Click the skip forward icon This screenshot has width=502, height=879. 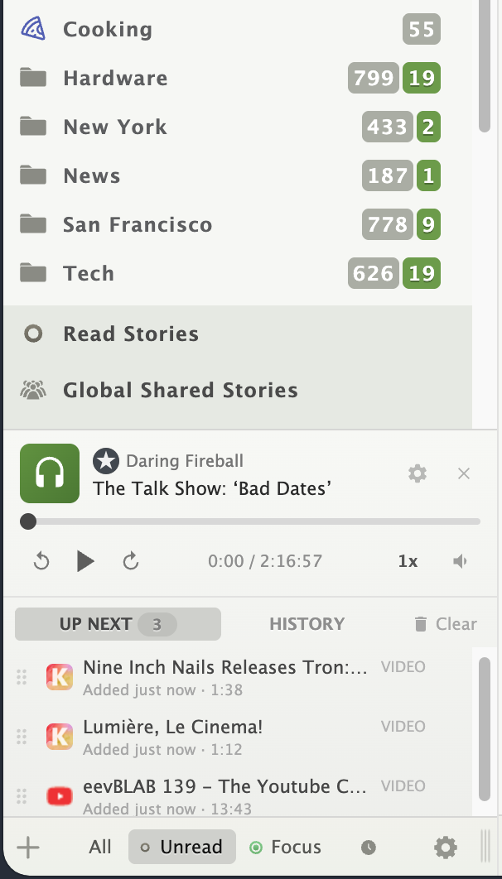(130, 562)
